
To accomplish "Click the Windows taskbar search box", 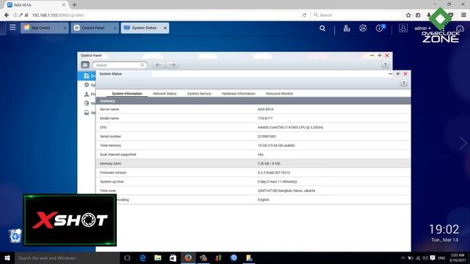I will [x=67, y=257].
